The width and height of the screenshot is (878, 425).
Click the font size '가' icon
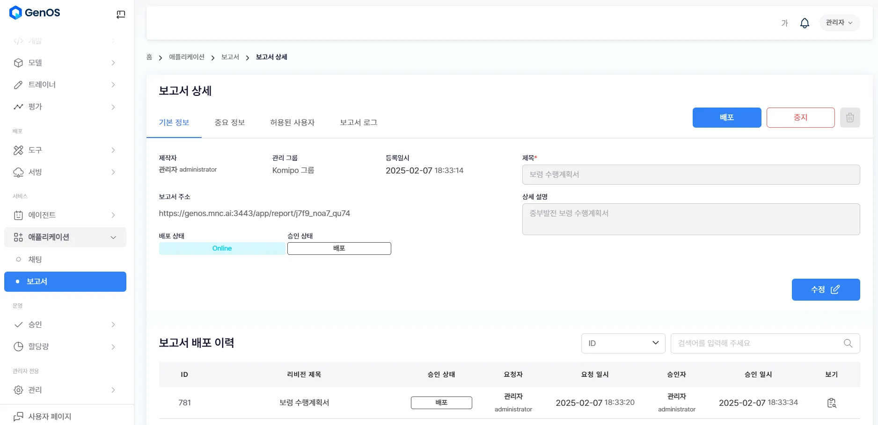pyautogui.click(x=784, y=23)
